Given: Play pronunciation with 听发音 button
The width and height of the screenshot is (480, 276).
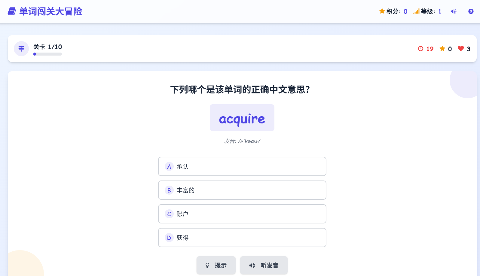Looking at the screenshot, I should pos(264,265).
